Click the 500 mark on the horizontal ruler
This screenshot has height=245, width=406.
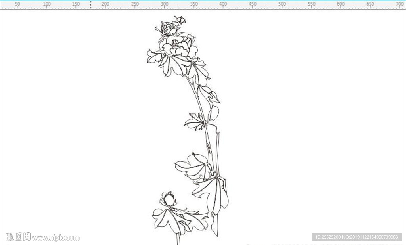tap(282, 4)
